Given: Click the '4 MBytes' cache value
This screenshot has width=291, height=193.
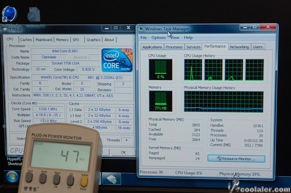Looking at the screenshot, I should click(x=100, y=127).
